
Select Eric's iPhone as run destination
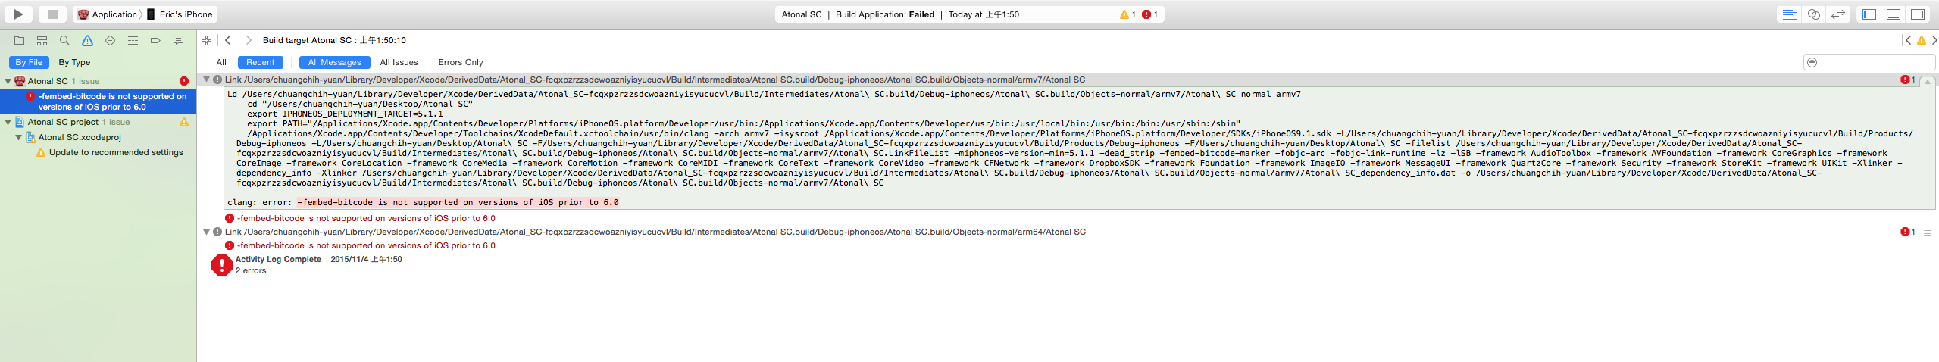pos(185,14)
